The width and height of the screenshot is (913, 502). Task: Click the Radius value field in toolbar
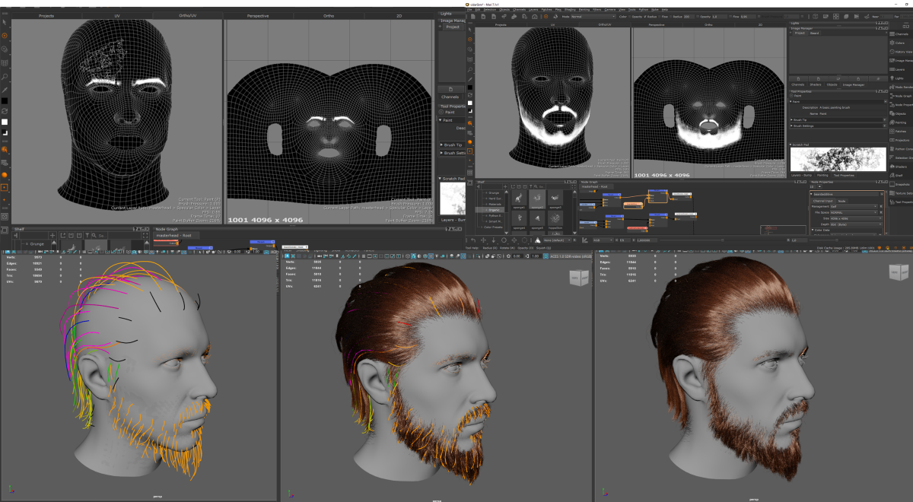(x=689, y=17)
